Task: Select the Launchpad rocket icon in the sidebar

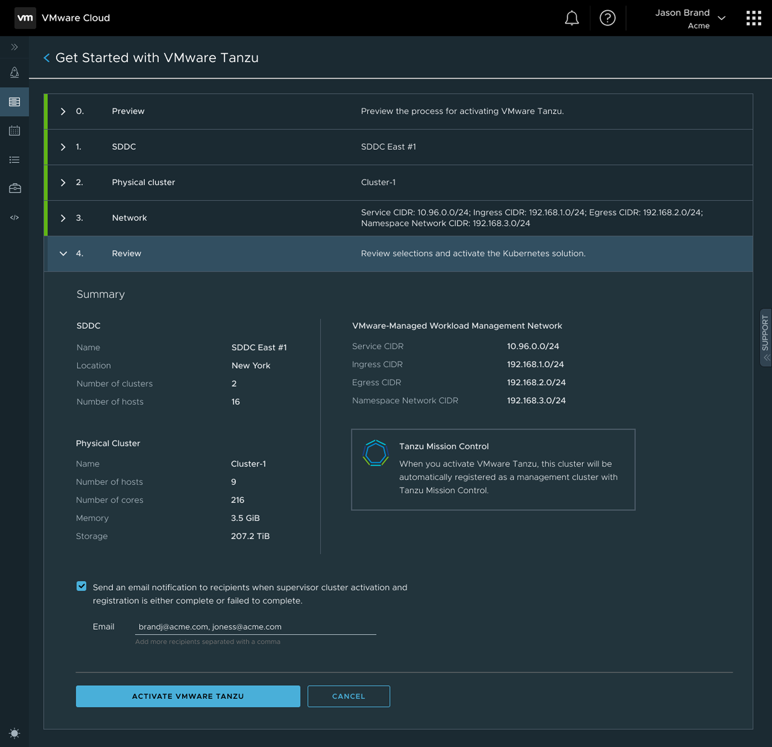Action: (x=14, y=72)
